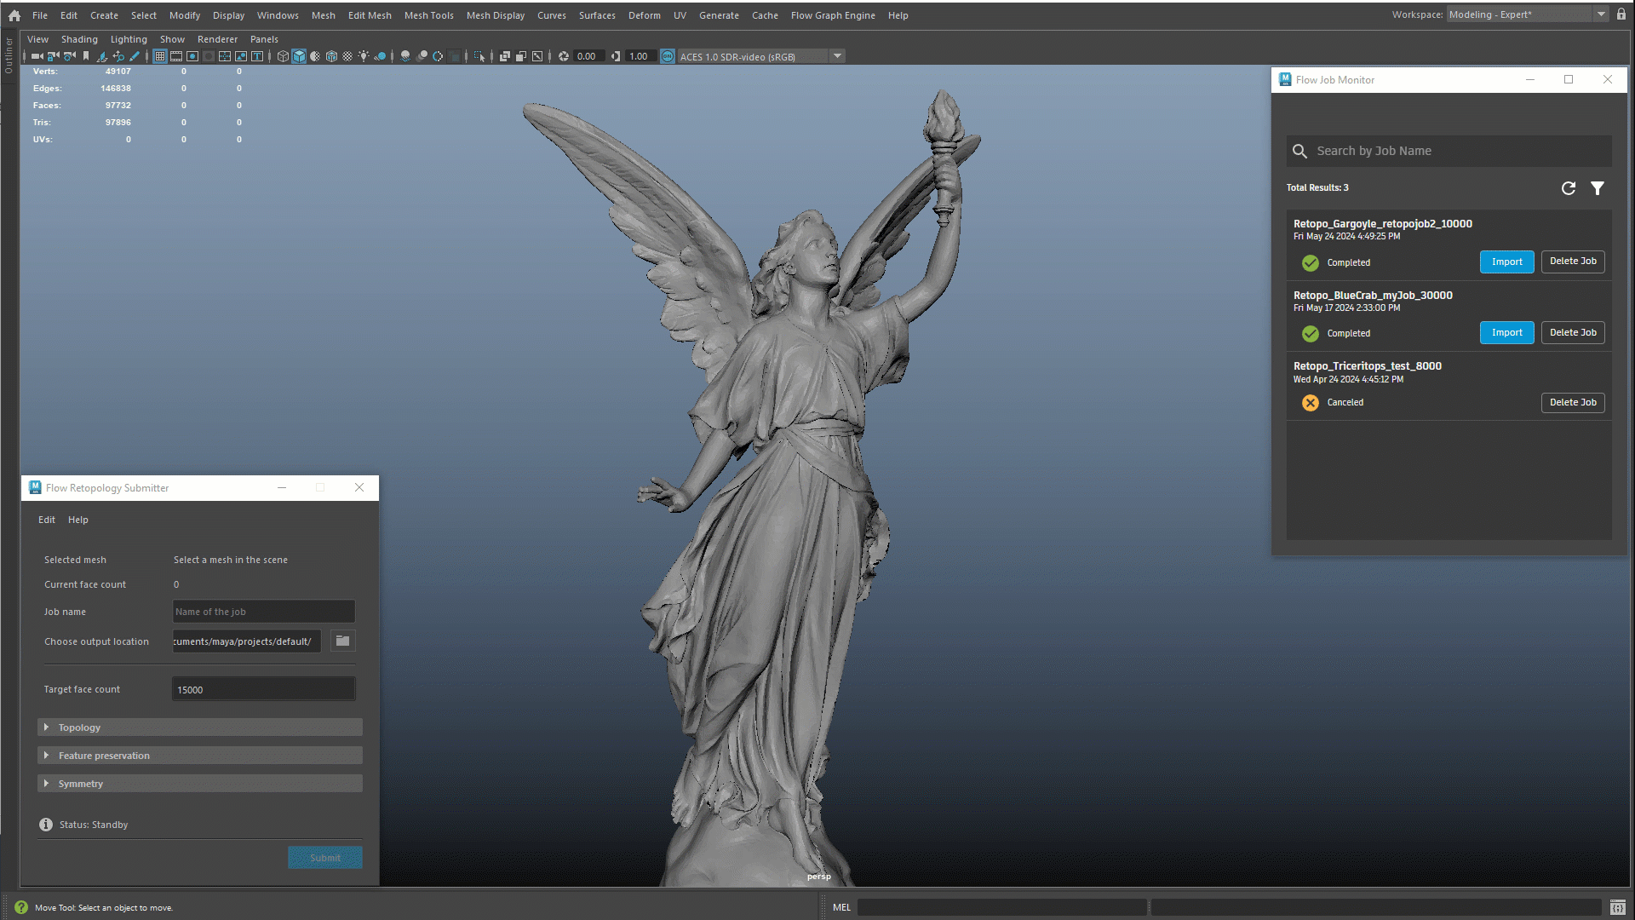Image resolution: width=1635 pixels, height=920 pixels.
Task: Click the filter icon in Flow Job Monitor
Action: 1598,188
